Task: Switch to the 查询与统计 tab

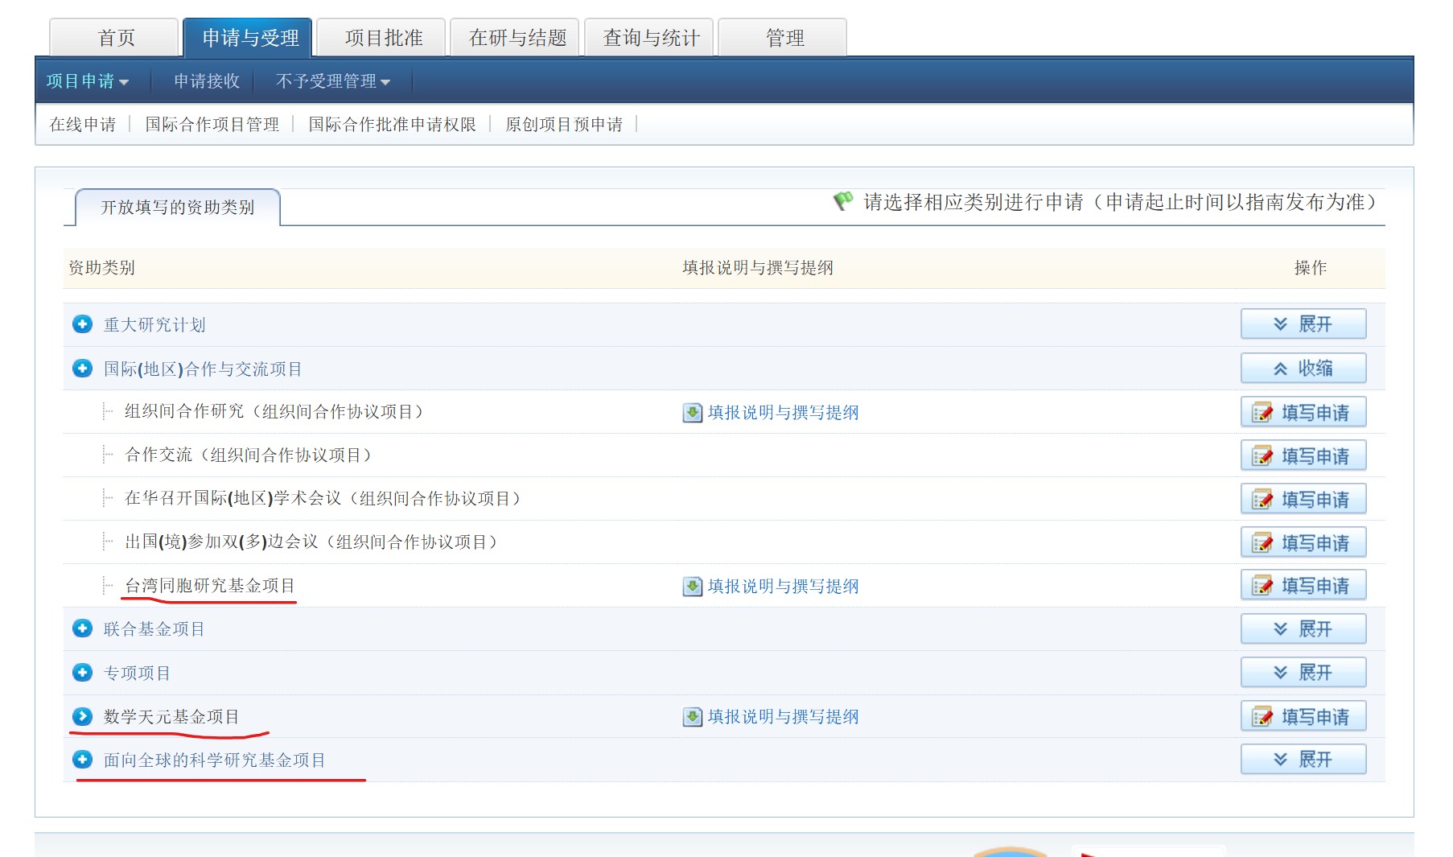Action: pos(651,38)
